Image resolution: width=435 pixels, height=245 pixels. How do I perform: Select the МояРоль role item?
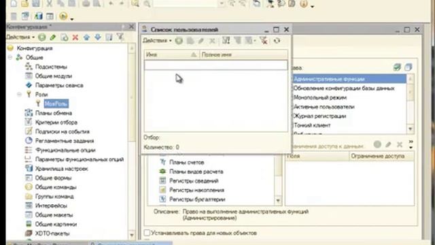(56, 104)
